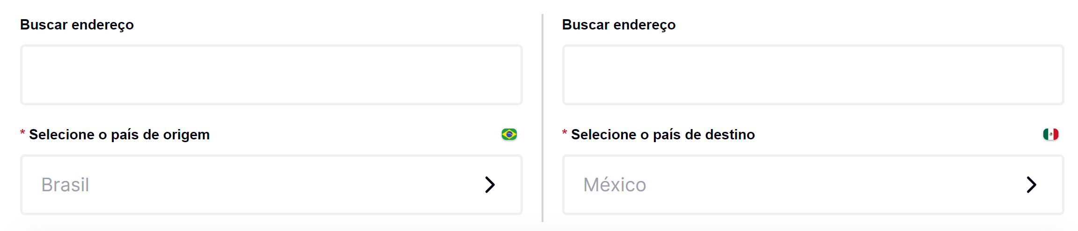Click the red asterisk beside país de destino
Screen dimensions: 1078x231
[565, 133]
